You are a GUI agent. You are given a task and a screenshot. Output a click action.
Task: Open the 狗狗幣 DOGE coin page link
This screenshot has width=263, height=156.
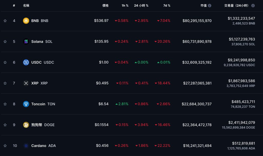pos(43,125)
